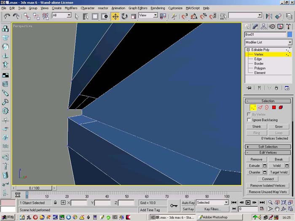Viewport: 295px width, 221px height.
Task: Activate the Select and Move tool
Action: pyautogui.click(x=115, y=16)
